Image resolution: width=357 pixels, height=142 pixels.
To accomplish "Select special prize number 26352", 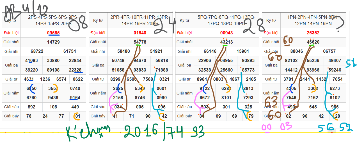I will 313,33.
